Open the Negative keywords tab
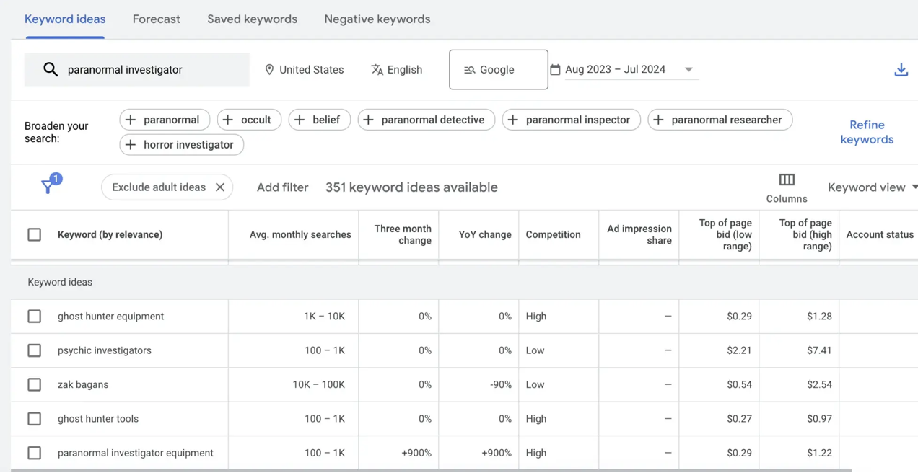The image size is (918, 473). pyautogui.click(x=377, y=19)
